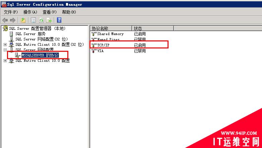The image size is (262, 148).
Task: Open Help via blue question mark icon
Action: pos(59,20)
